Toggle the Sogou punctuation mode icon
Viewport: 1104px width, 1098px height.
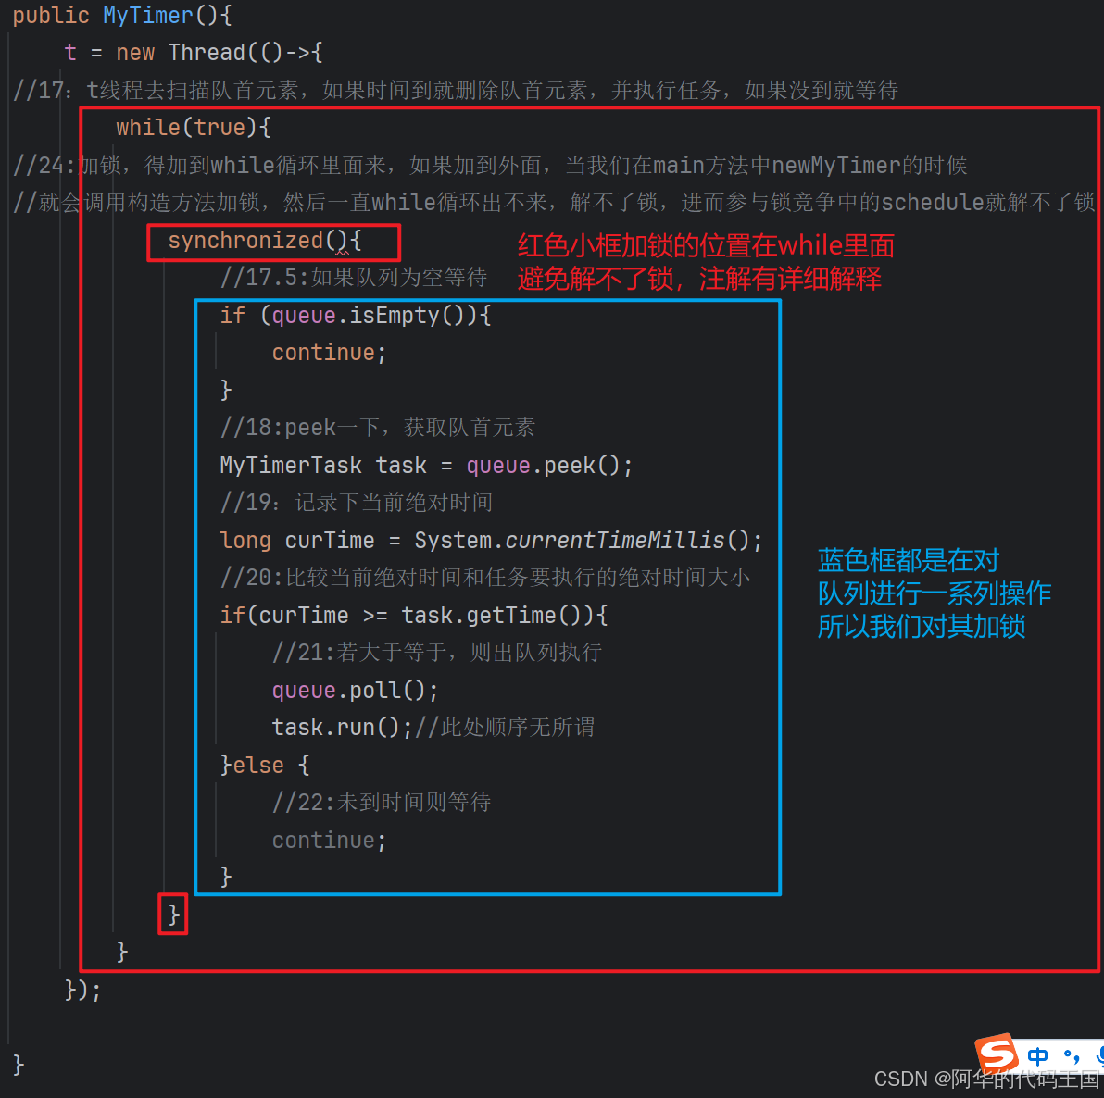1071,1056
